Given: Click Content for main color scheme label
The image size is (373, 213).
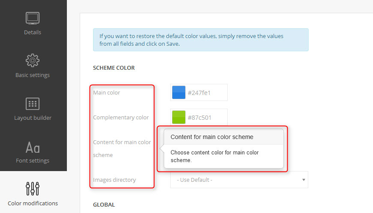Looking at the screenshot, I should [122, 148].
